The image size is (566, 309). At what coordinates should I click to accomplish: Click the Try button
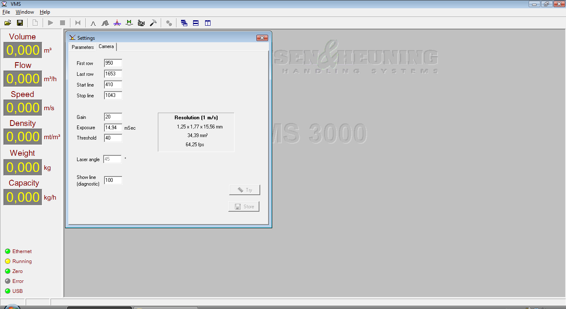click(x=244, y=190)
